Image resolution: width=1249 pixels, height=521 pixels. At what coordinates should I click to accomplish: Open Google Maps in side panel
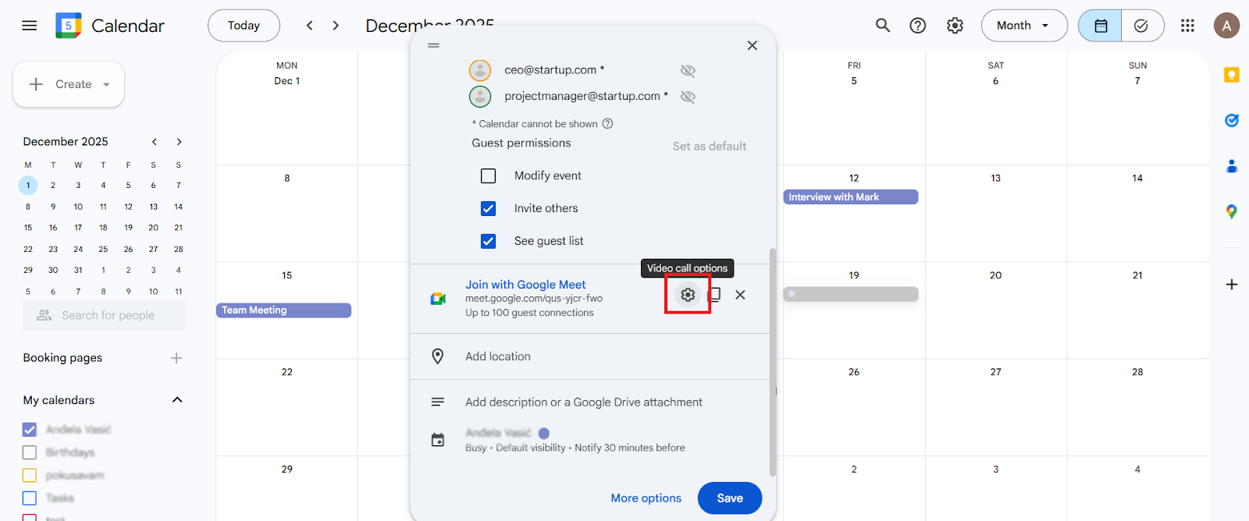[1231, 211]
